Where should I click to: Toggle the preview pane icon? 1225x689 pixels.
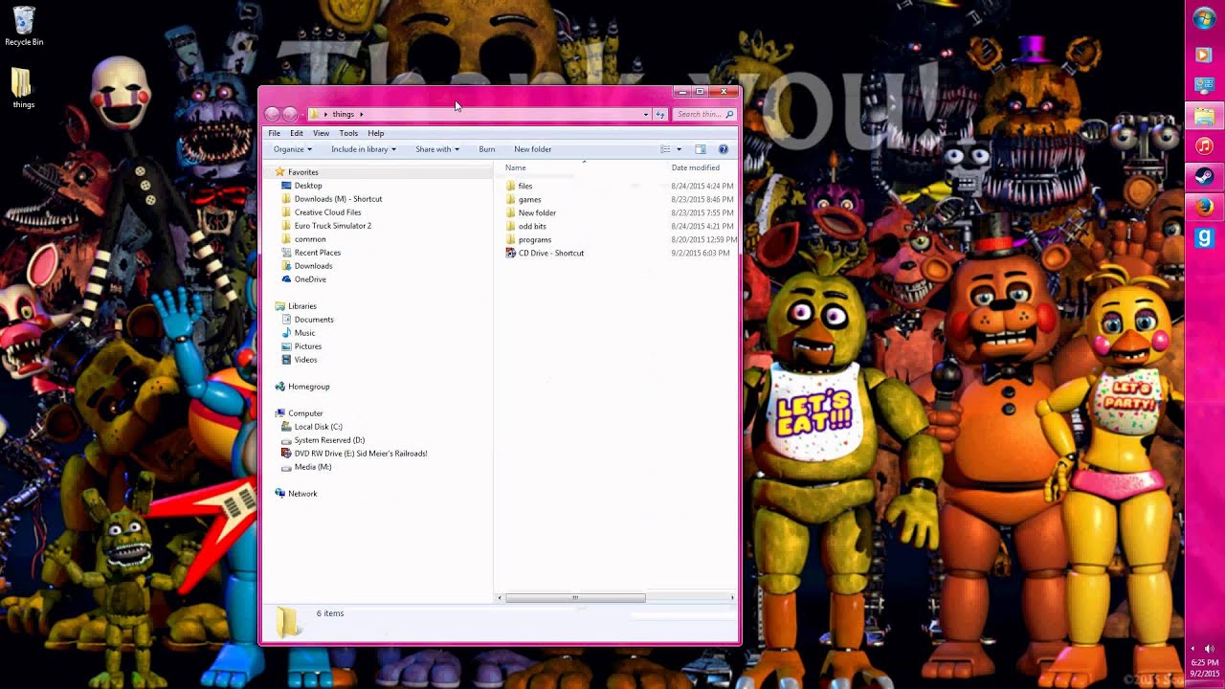pyautogui.click(x=701, y=149)
